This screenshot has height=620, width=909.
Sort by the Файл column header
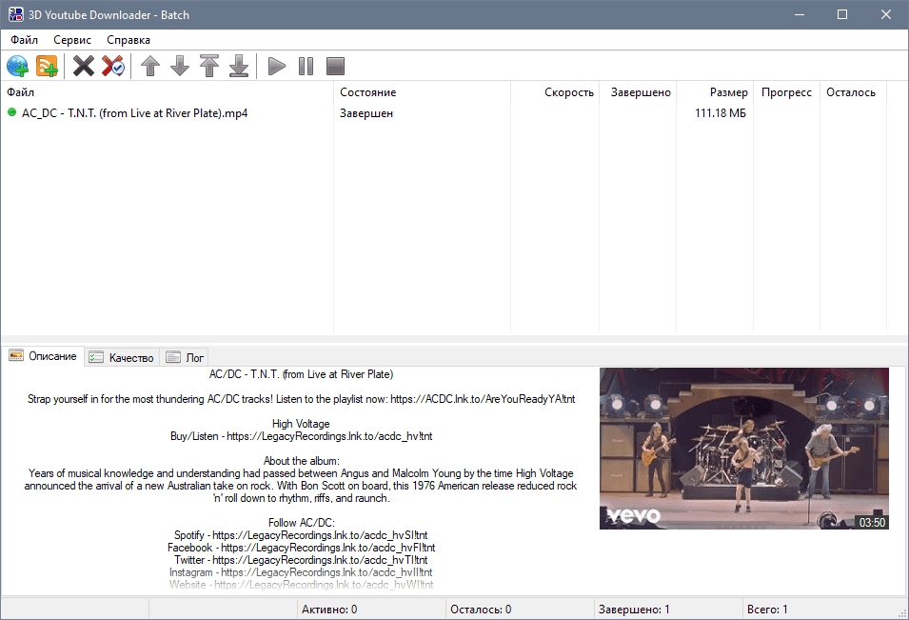(167, 92)
